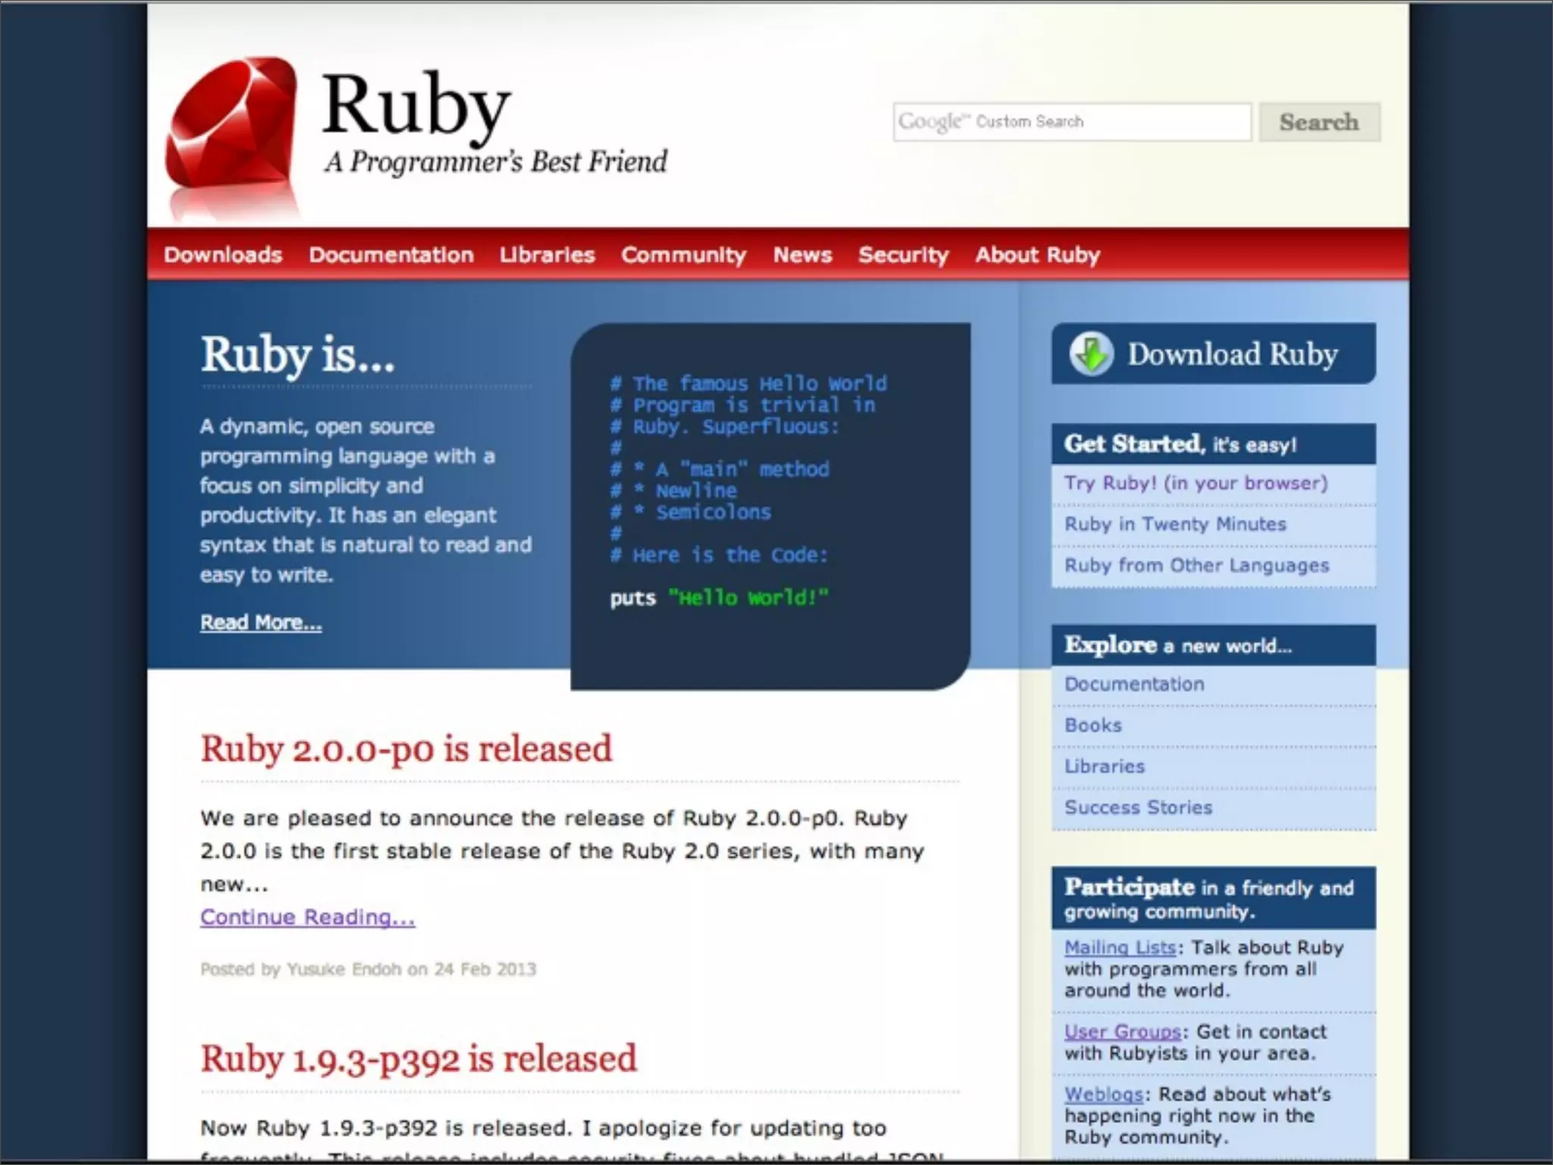
Task: Click the red Ruby gem logo
Action: point(231,125)
